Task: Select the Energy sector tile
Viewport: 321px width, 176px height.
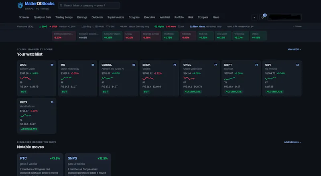Action: pos(132,36)
